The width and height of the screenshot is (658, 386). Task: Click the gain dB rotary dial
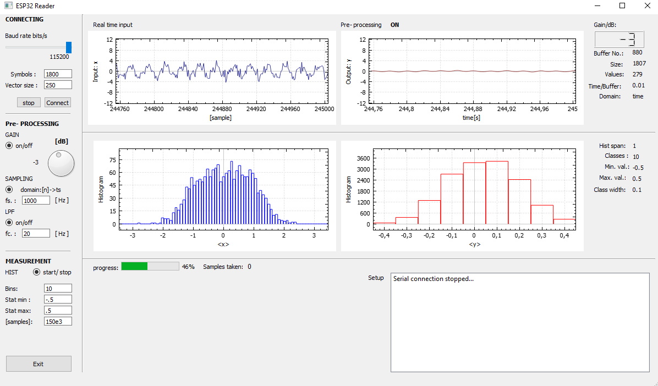[x=61, y=163]
